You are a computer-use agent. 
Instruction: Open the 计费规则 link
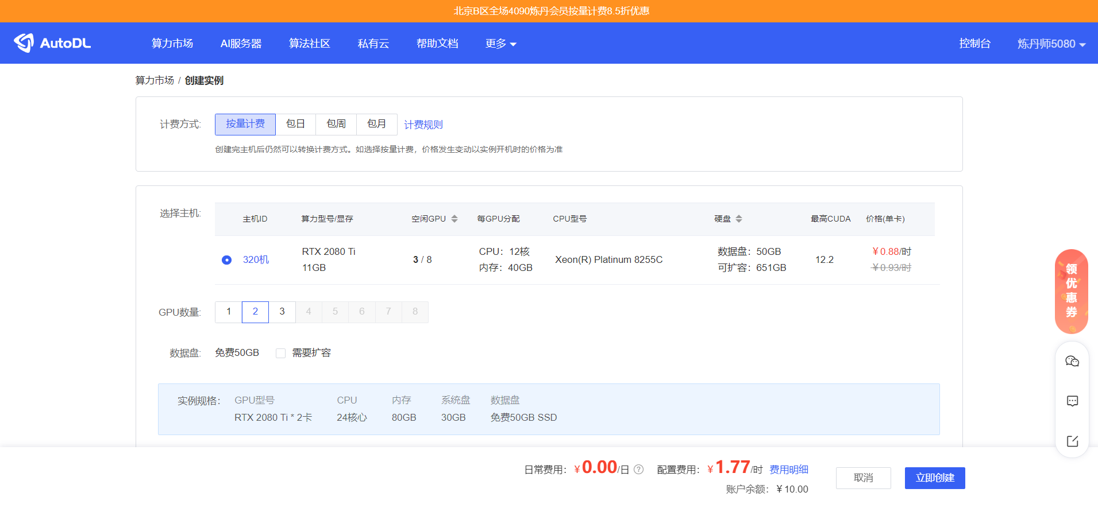click(x=423, y=125)
